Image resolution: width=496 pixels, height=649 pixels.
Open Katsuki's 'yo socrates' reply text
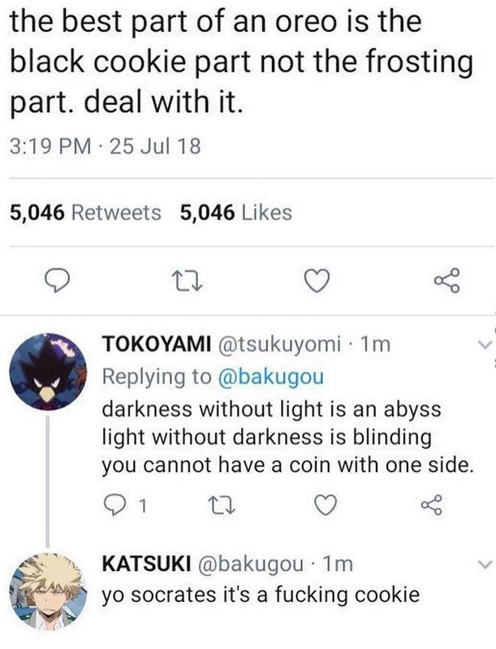tap(261, 595)
